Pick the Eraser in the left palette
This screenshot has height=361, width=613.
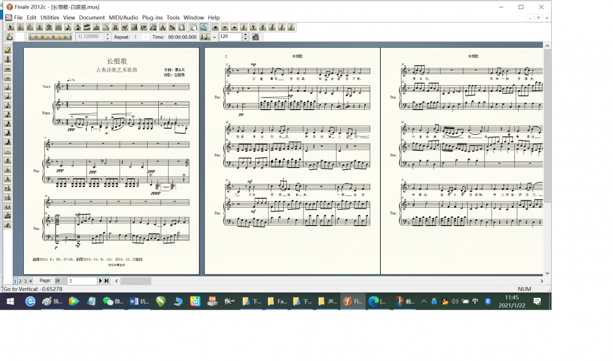pyautogui.click(x=8, y=50)
